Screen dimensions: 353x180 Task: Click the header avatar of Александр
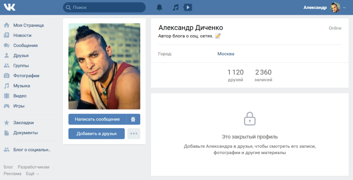click(x=335, y=8)
